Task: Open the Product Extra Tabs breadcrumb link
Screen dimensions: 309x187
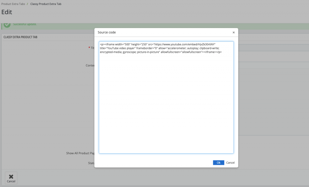Action: [13, 4]
